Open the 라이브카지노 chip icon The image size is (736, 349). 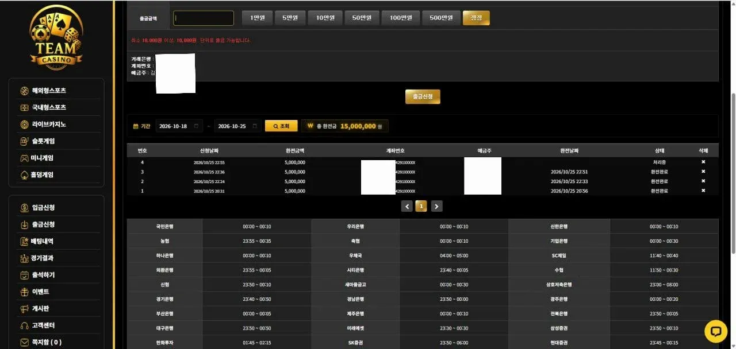click(x=24, y=125)
